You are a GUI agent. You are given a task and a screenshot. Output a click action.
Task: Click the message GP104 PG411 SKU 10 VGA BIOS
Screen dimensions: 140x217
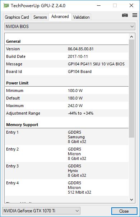[x=96, y=64]
